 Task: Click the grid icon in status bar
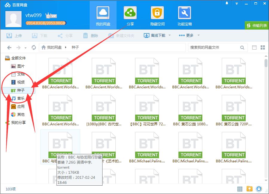click(240, 189)
